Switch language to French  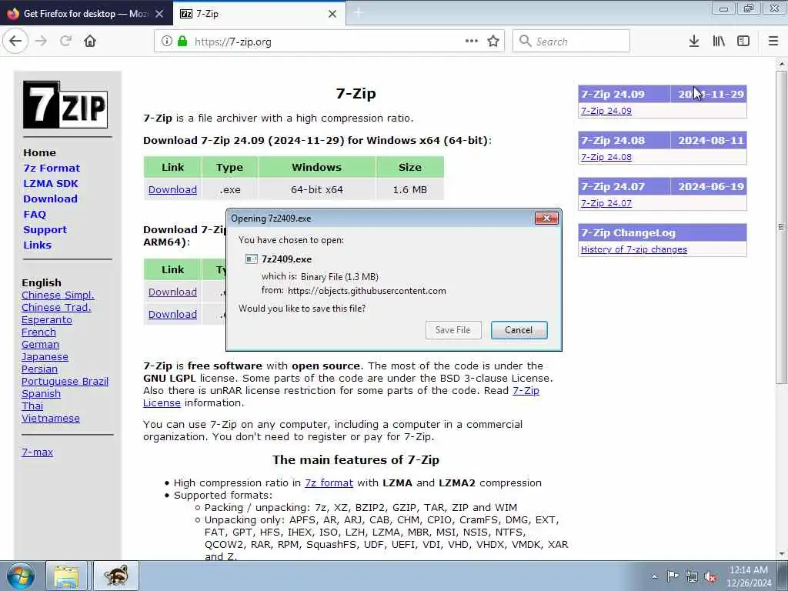[38, 332]
